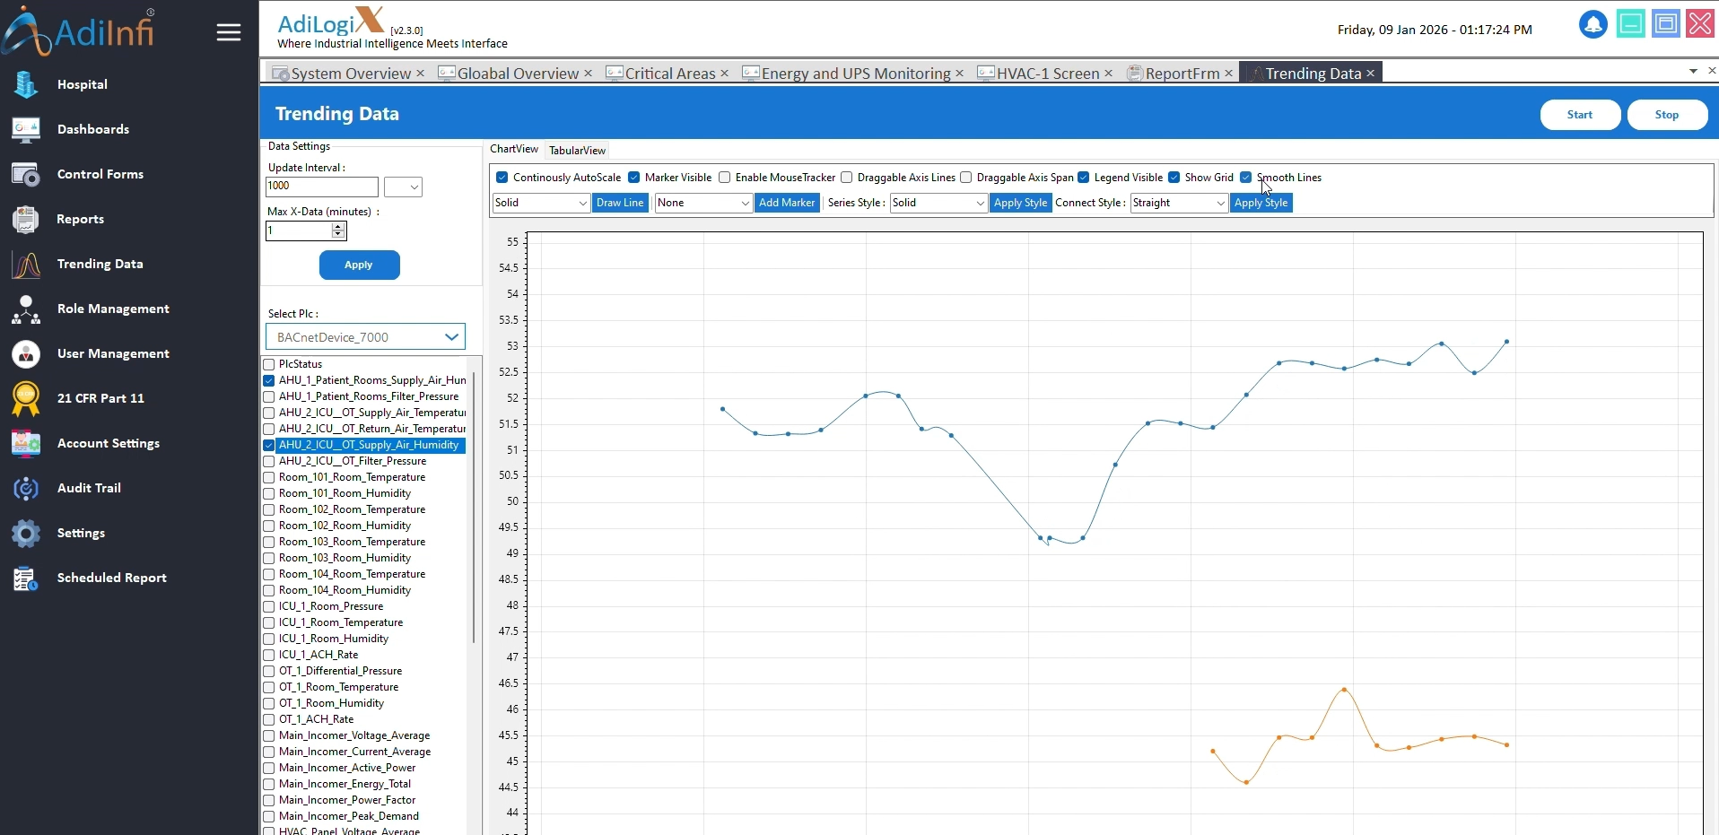The height and width of the screenshot is (835, 1719).
Task: Open the Series Style dropdown
Action: 938,204
